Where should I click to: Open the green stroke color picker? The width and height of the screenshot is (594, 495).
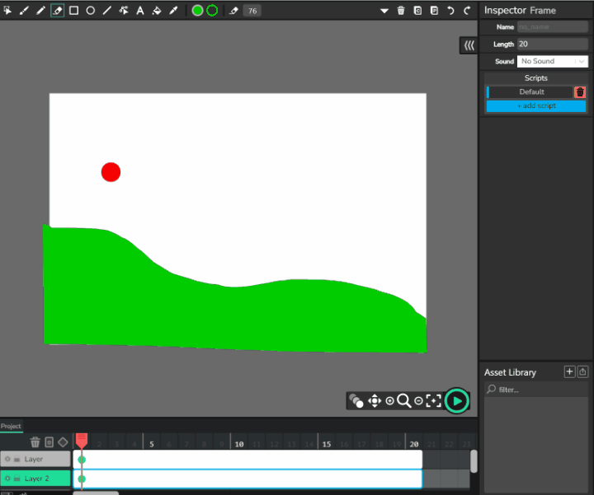[x=212, y=11]
